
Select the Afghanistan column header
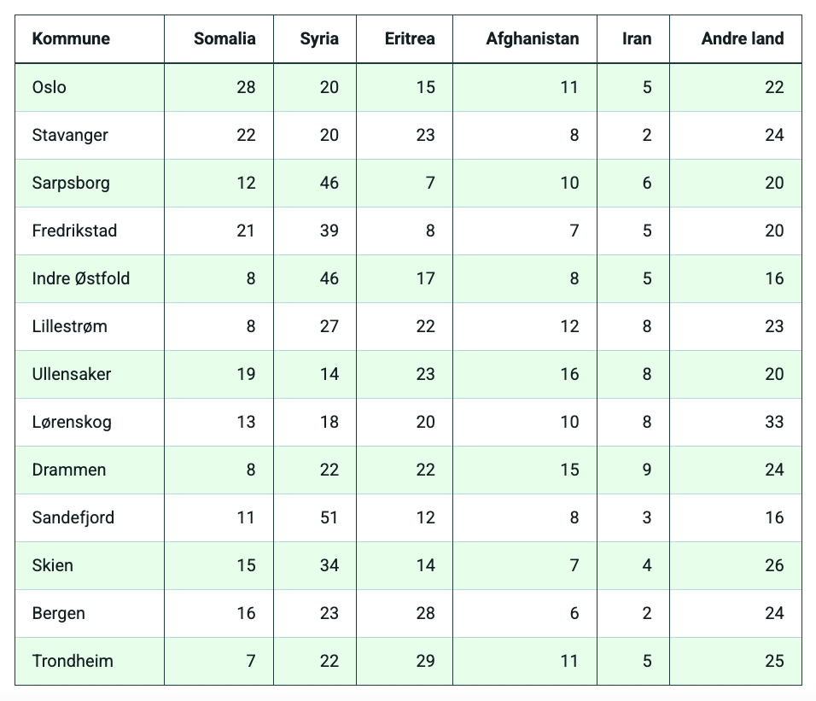pos(532,38)
